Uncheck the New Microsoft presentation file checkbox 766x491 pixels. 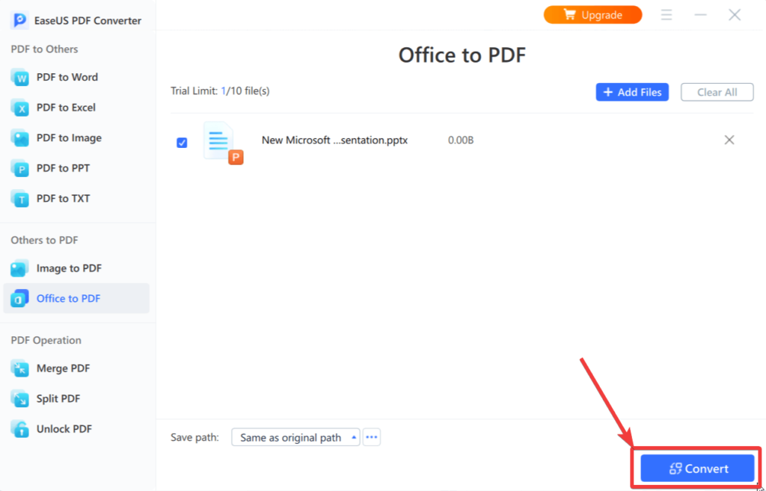[x=182, y=143]
